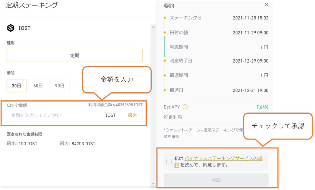Screen dimensions: 315x190
Task: Click the ロック金額 amount input field
Action: [x=55, y=115]
